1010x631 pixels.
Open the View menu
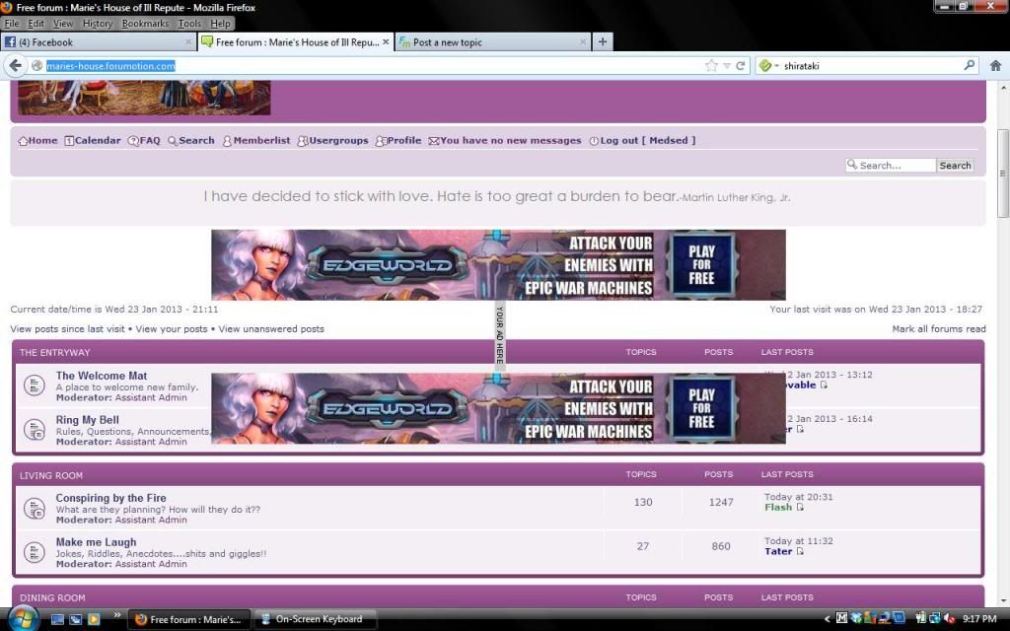(62, 24)
